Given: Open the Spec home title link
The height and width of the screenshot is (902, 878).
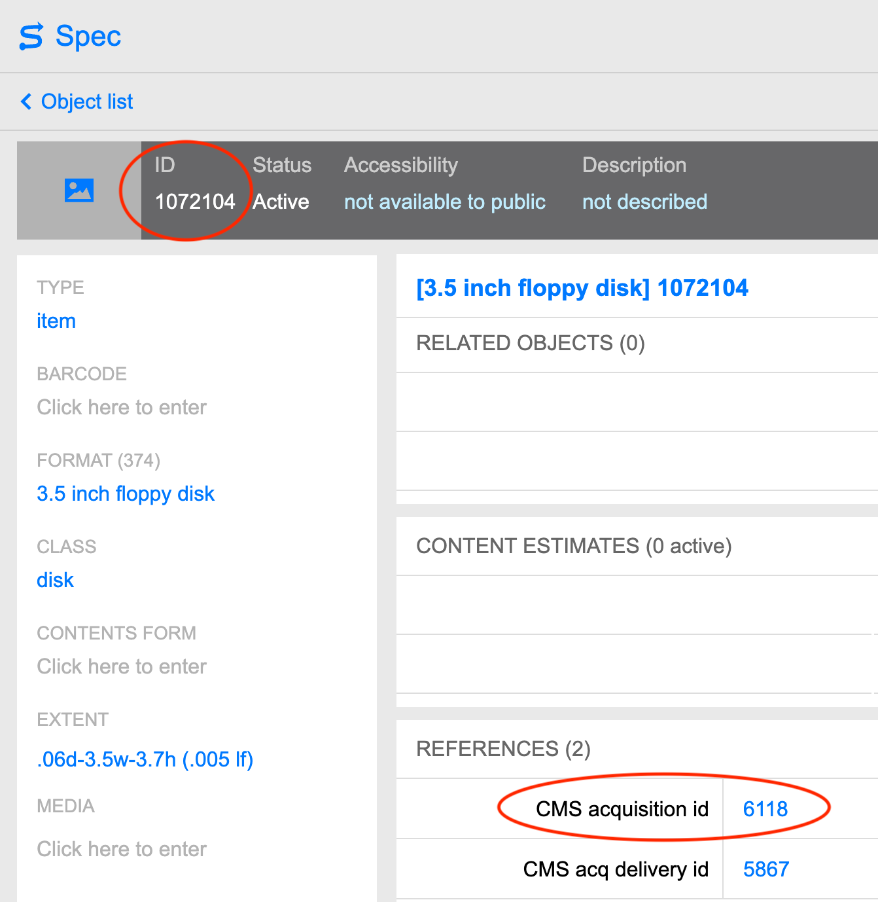Looking at the screenshot, I should click(x=88, y=36).
